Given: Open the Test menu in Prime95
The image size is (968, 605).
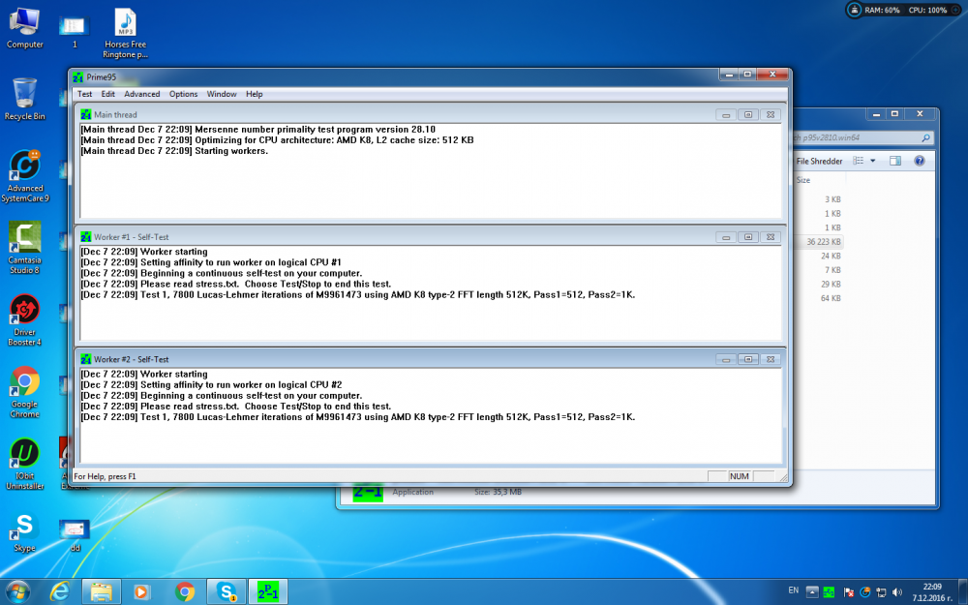Looking at the screenshot, I should pos(84,94).
